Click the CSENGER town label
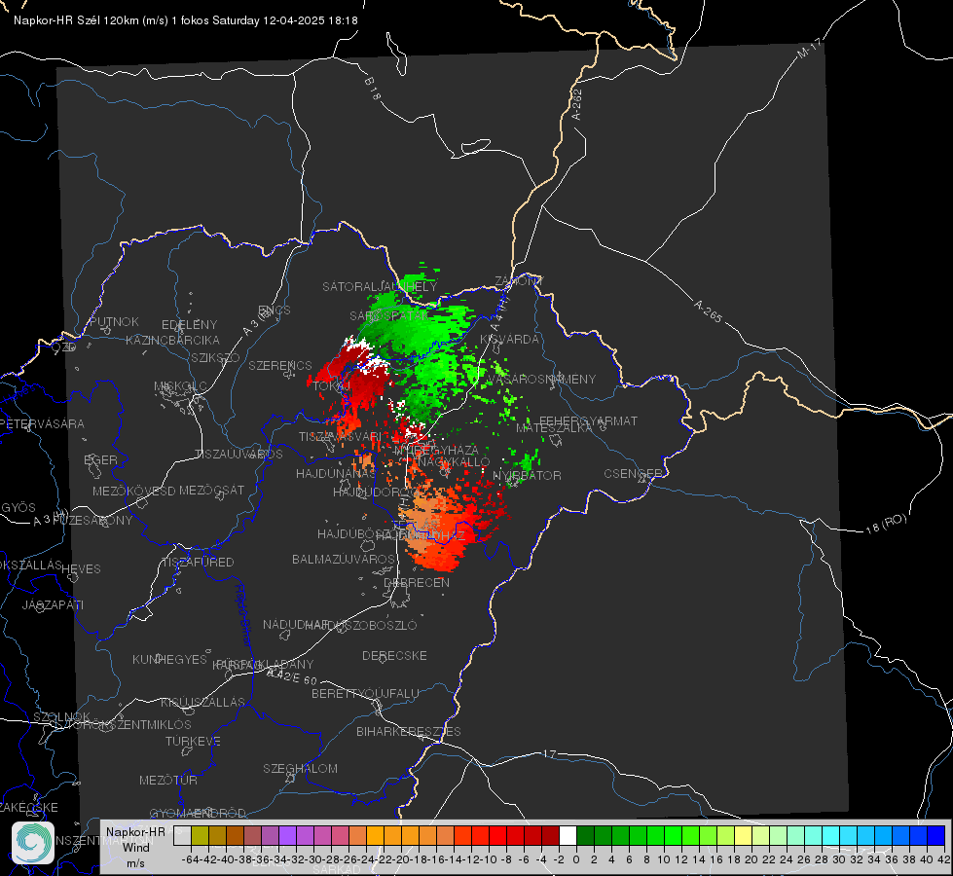 [633, 474]
